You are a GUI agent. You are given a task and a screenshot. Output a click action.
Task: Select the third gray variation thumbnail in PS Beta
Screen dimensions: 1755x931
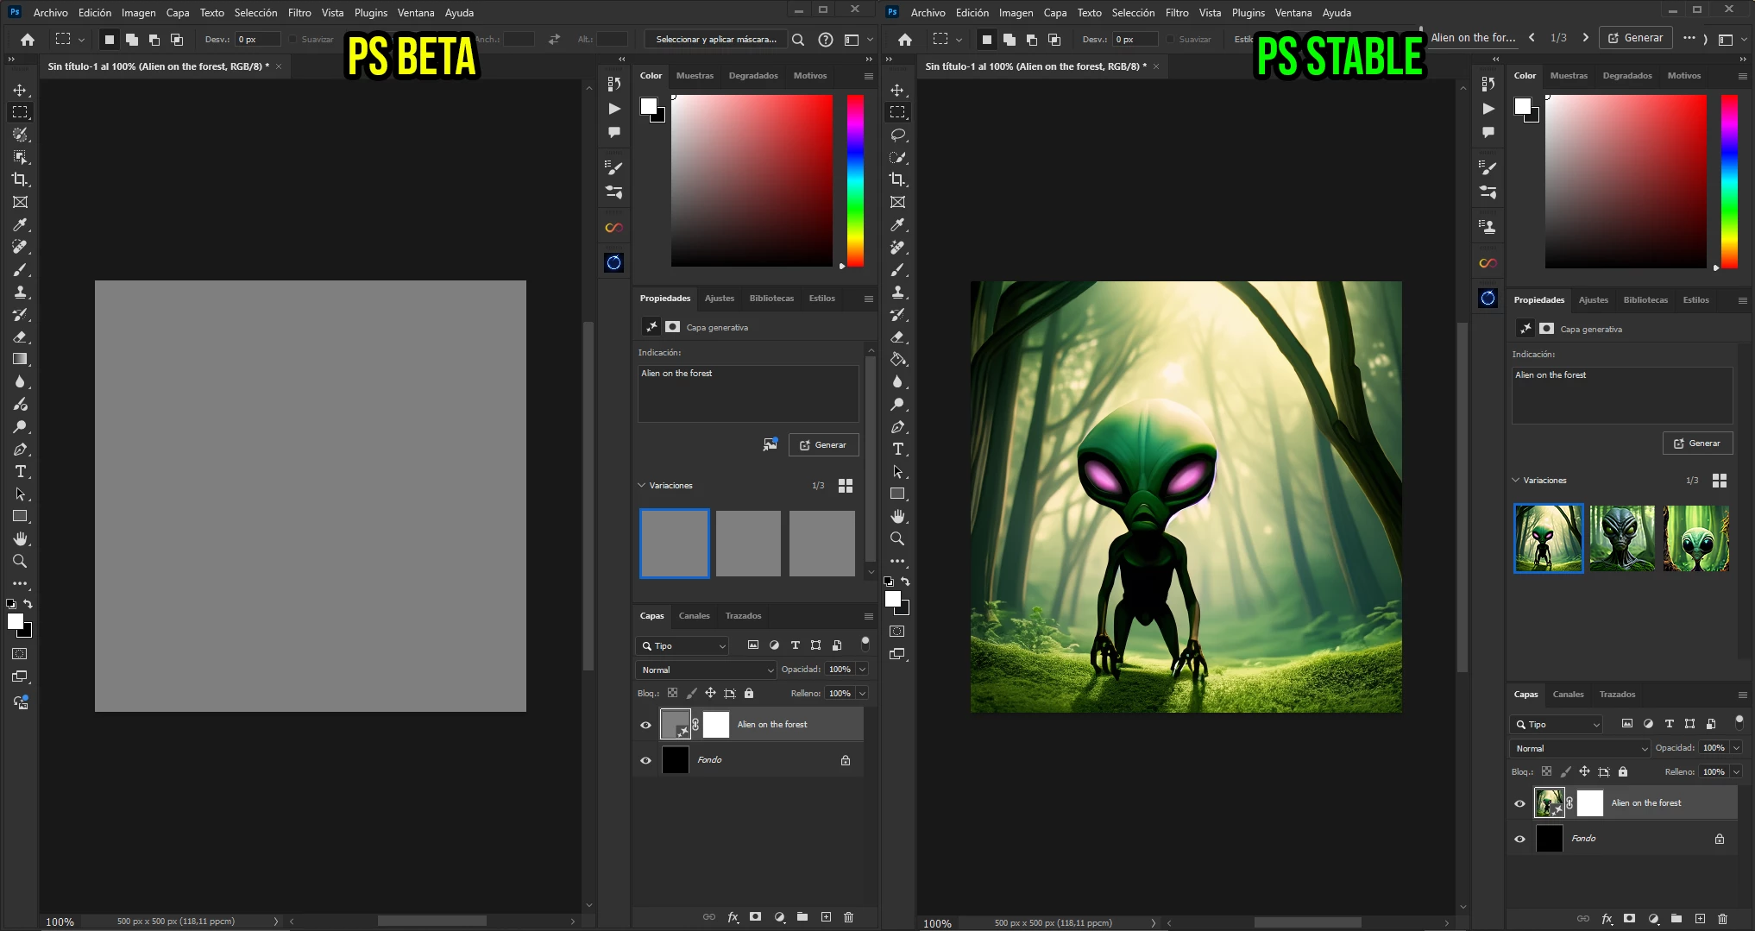(x=822, y=544)
